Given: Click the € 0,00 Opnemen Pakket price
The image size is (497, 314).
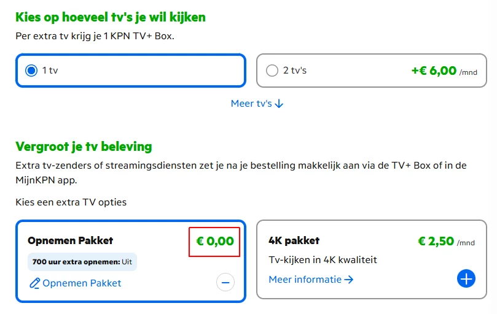Looking at the screenshot, I should point(214,241).
